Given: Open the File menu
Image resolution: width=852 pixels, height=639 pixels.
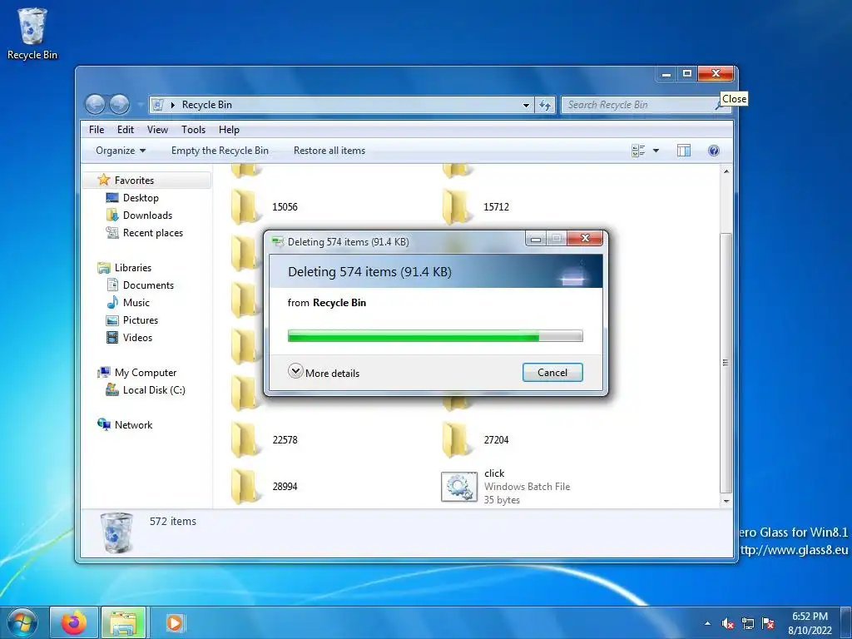Looking at the screenshot, I should [97, 129].
